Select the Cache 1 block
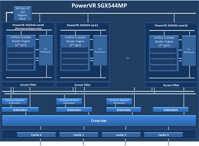The image size is (199, 146). [x=79, y=135]
